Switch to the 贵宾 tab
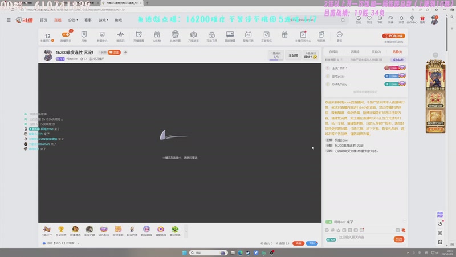This screenshot has width=456, height=257. pyautogui.click(x=376, y=52)
